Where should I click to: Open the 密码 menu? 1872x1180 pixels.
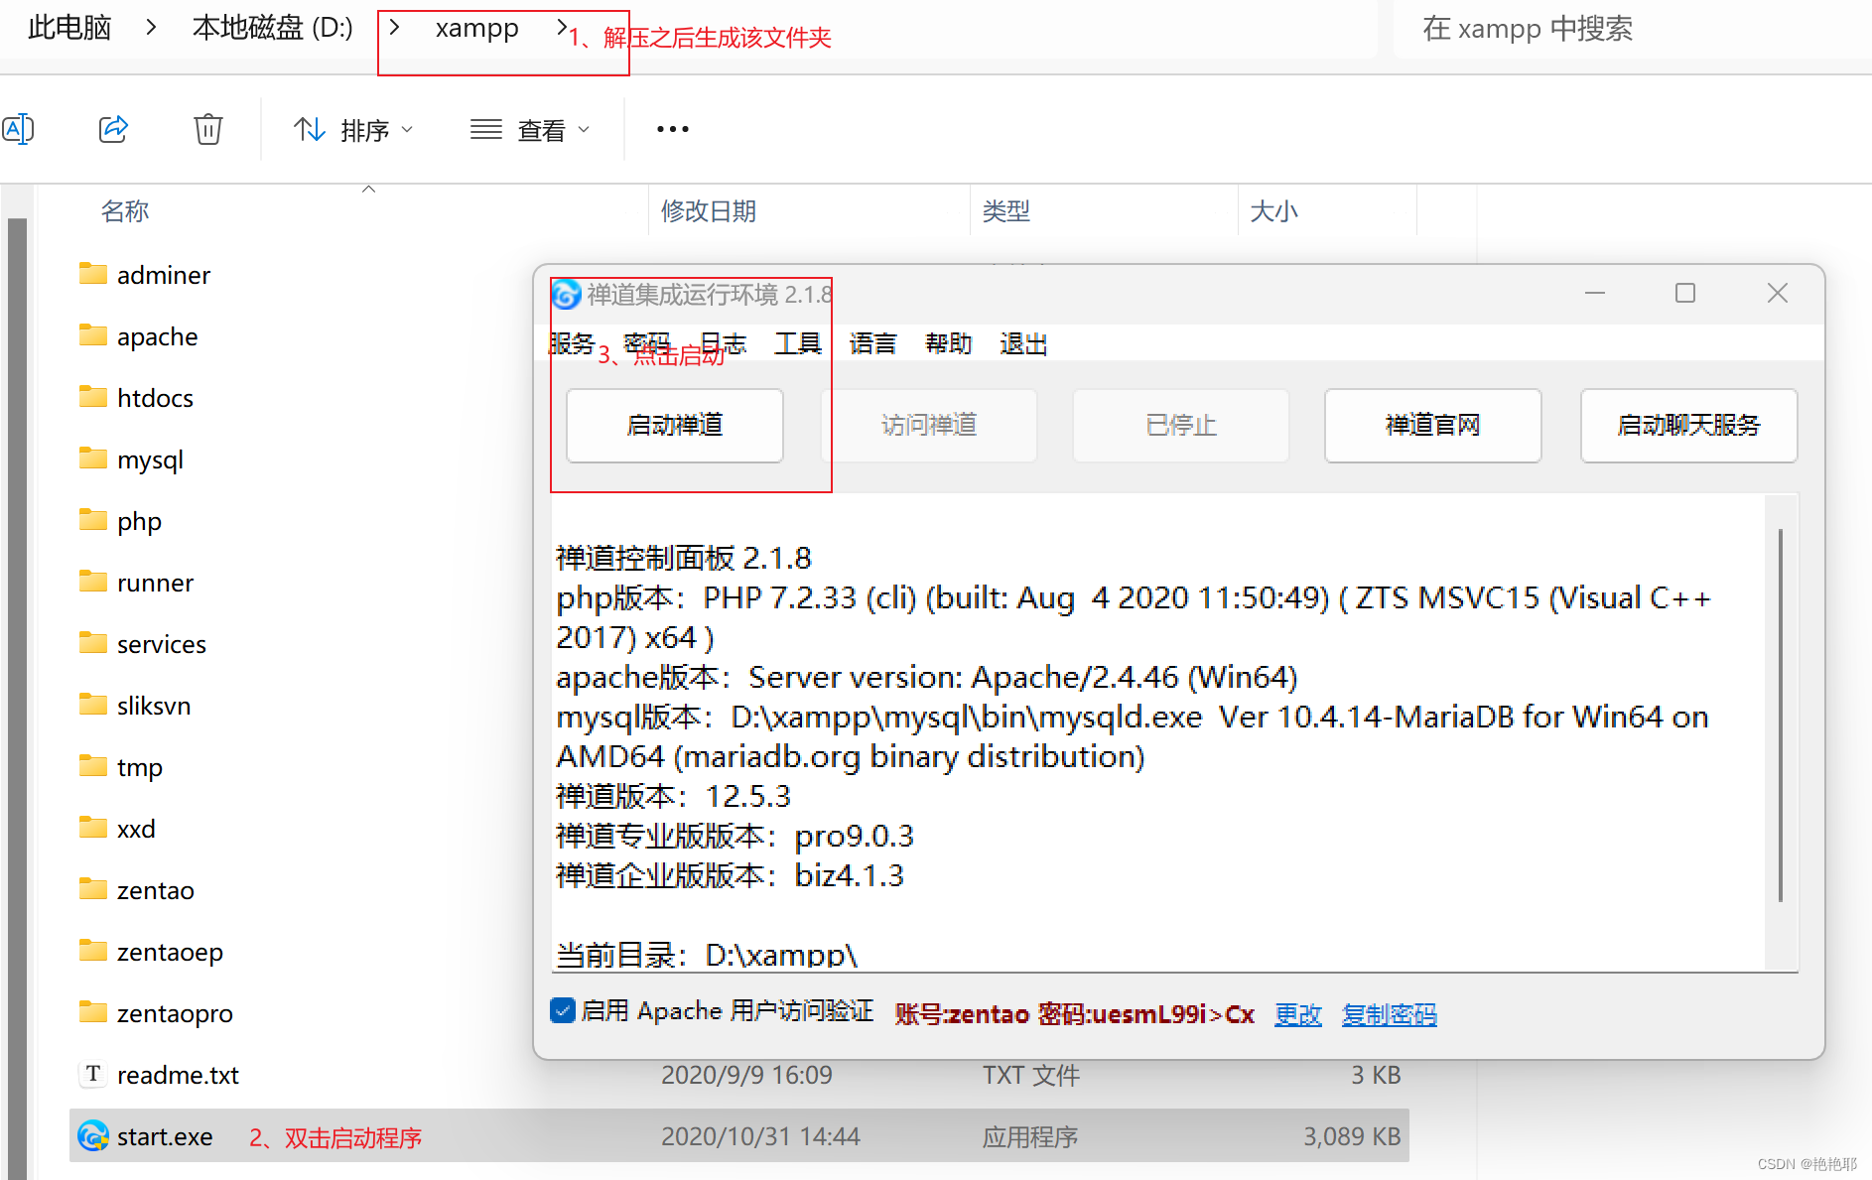(647, 343)
